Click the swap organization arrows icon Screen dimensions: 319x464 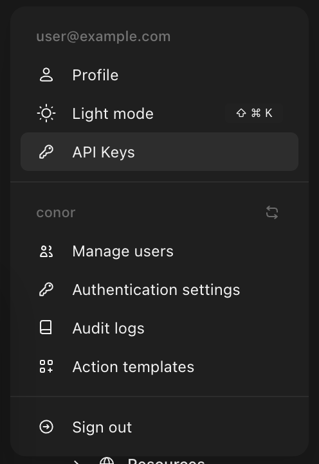pyautogui.click(x=272, y=213)
